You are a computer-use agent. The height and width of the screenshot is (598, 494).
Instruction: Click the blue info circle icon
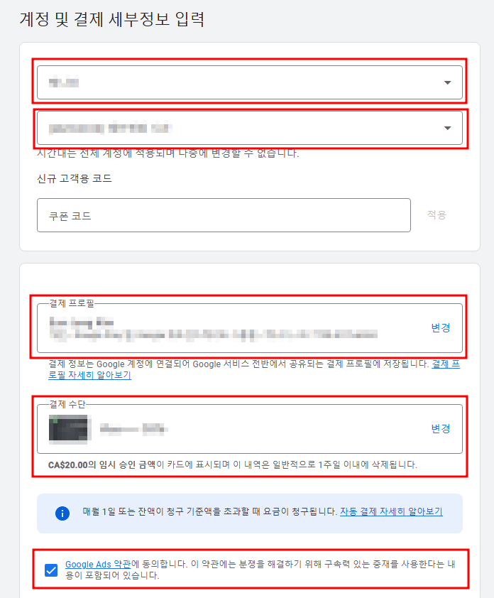click(x=62, y=513)
